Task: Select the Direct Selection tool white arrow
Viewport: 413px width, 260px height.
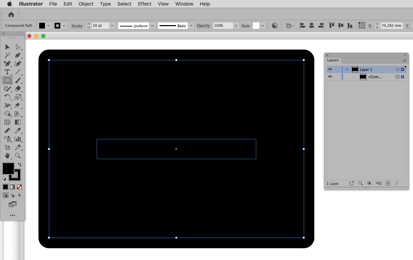Action: (18, 47)
